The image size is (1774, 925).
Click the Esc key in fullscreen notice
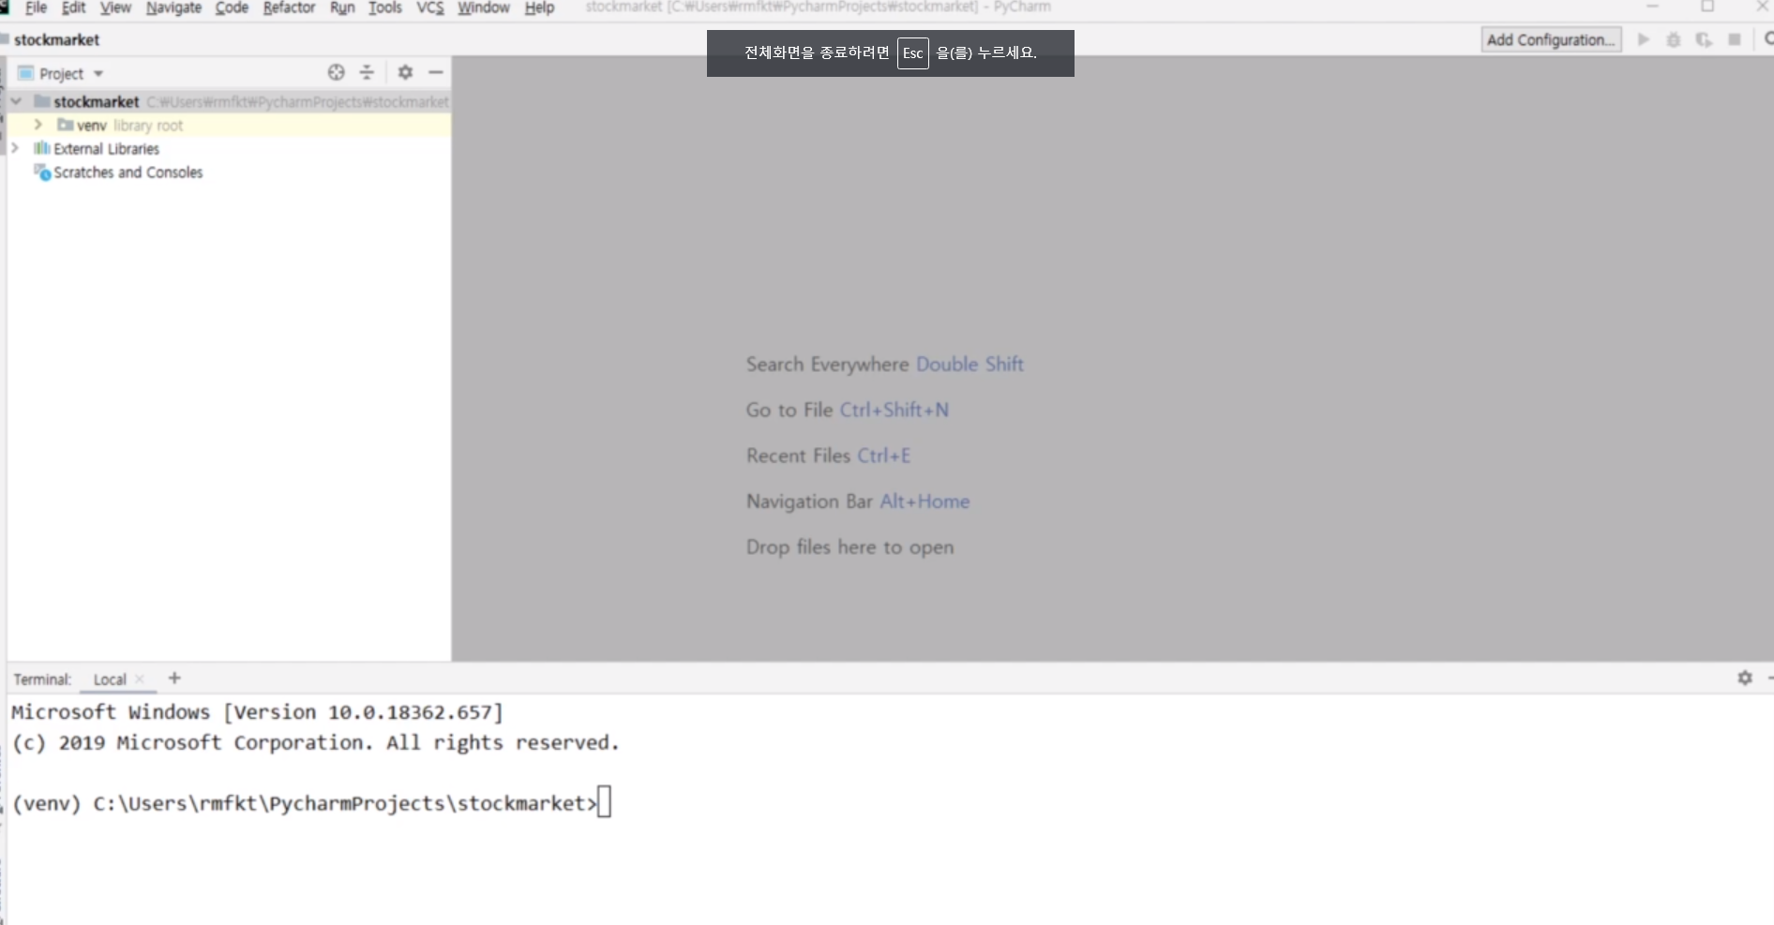tap(912, 53)
